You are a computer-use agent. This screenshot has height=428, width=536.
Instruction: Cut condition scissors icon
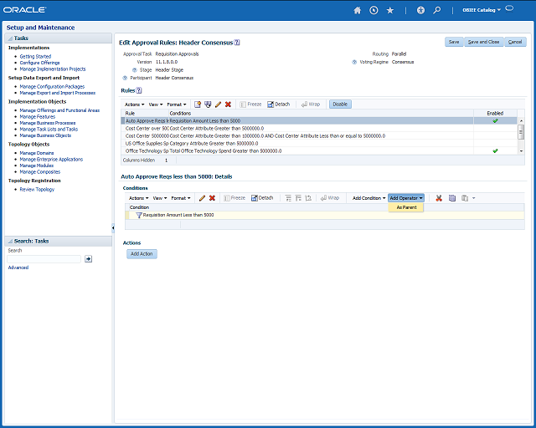tap(439, 198)
